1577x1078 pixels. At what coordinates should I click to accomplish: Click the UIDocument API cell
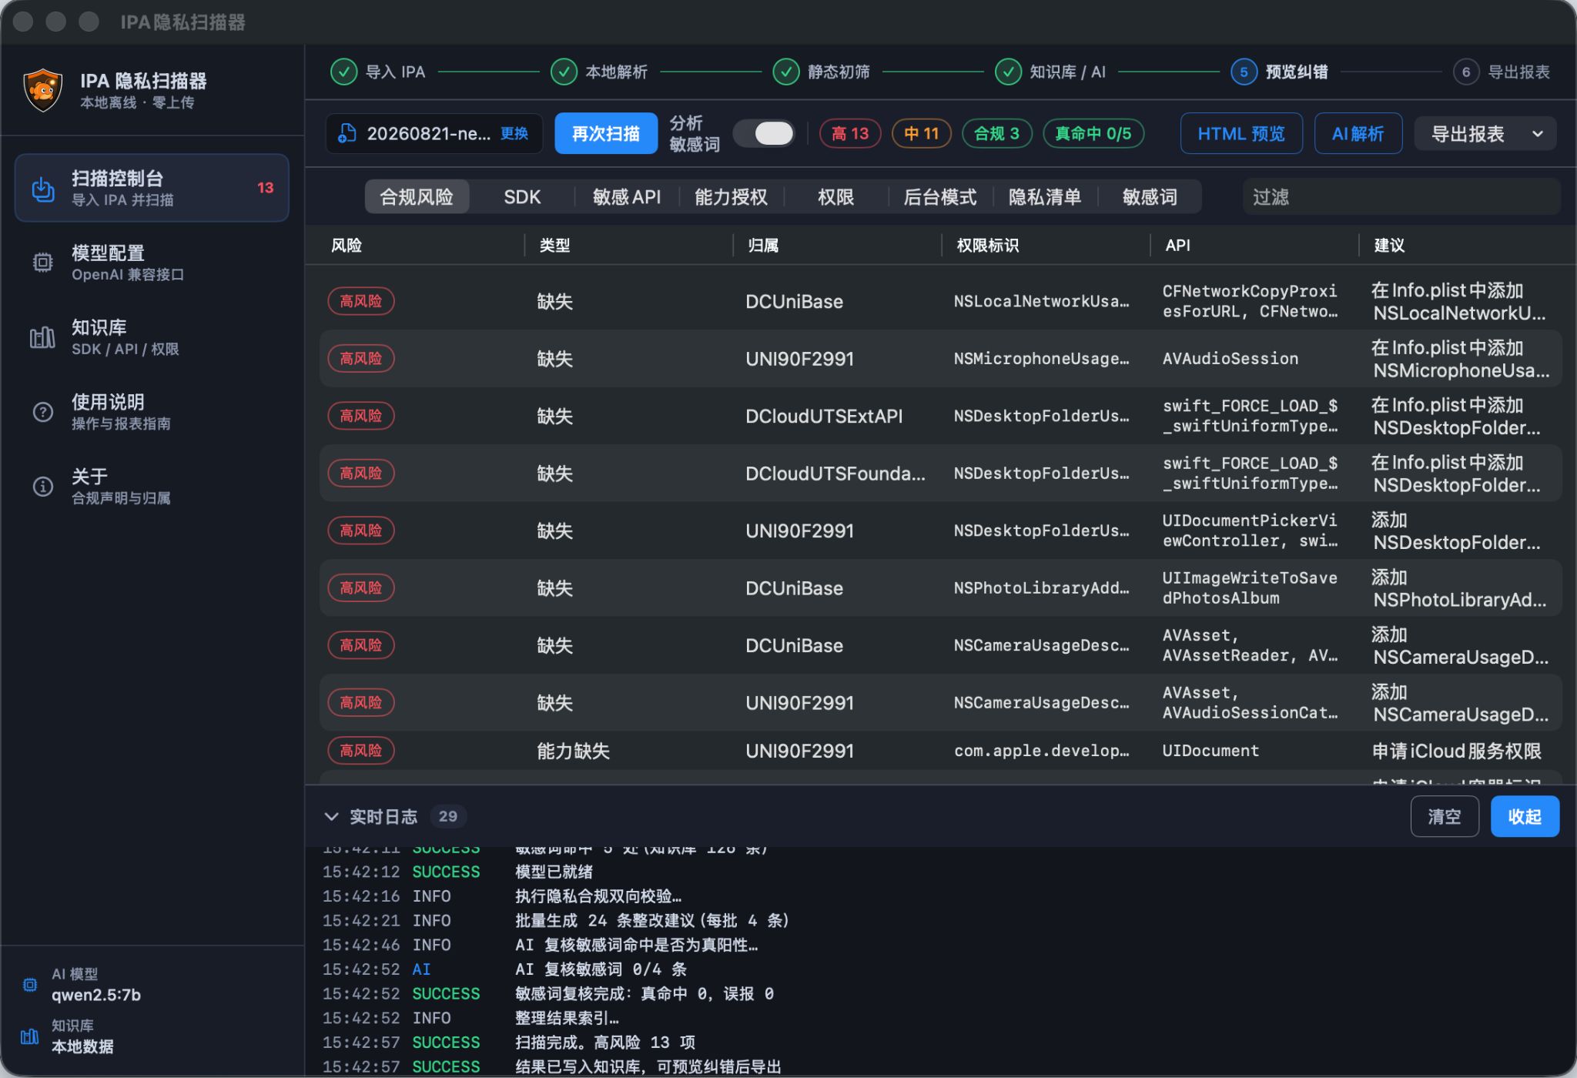tap(1210, 751)
